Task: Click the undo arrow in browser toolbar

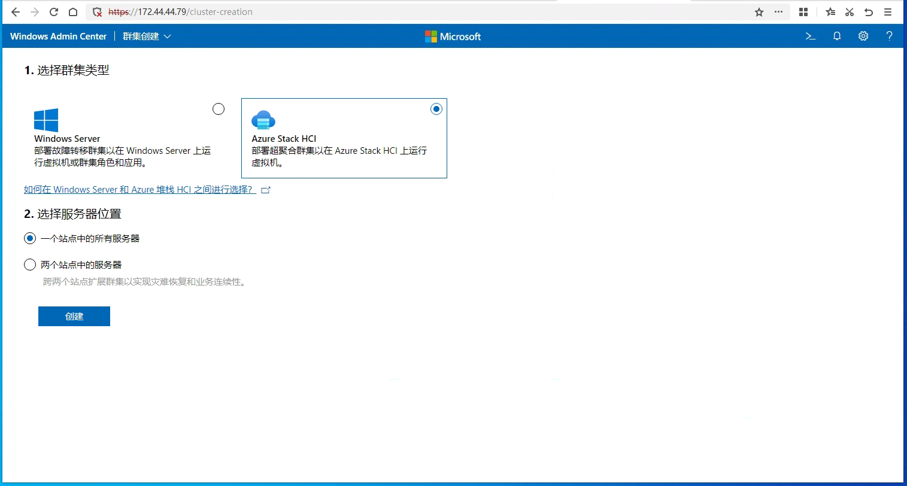Action: [869, 12]
